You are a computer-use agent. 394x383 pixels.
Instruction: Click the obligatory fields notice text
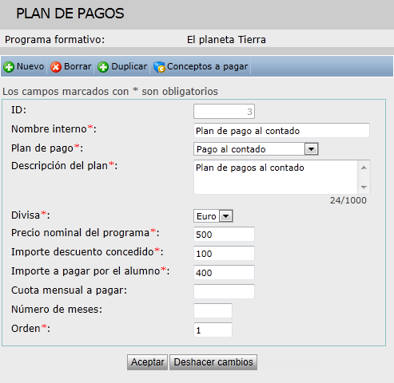[x=110, y=92]
